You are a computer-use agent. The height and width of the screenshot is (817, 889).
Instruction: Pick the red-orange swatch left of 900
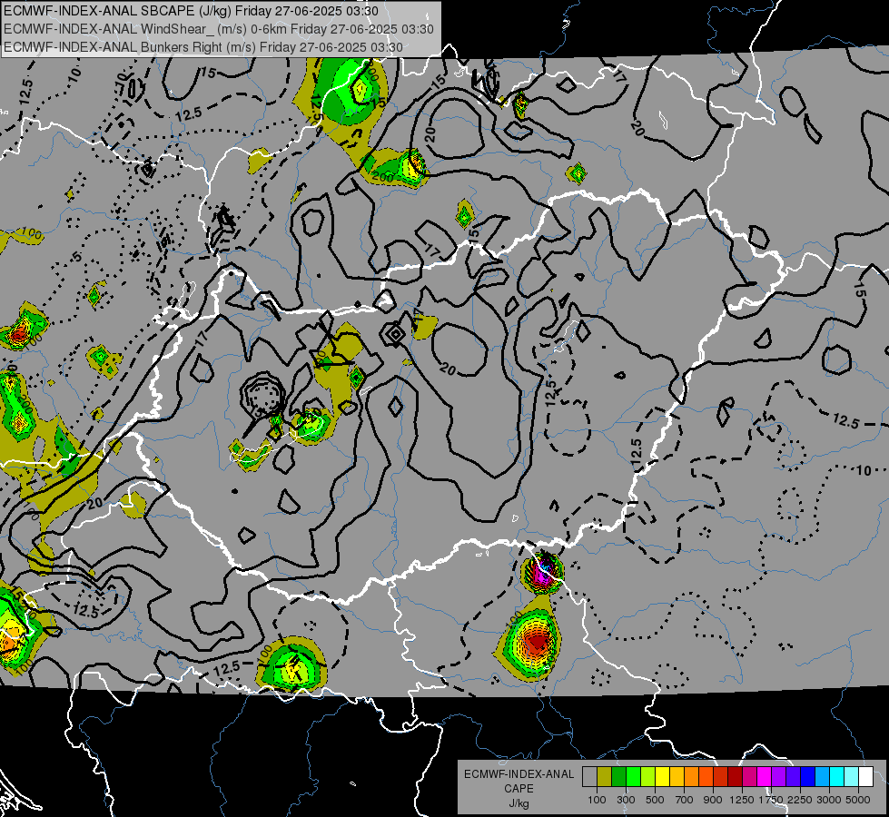(706, 776)
